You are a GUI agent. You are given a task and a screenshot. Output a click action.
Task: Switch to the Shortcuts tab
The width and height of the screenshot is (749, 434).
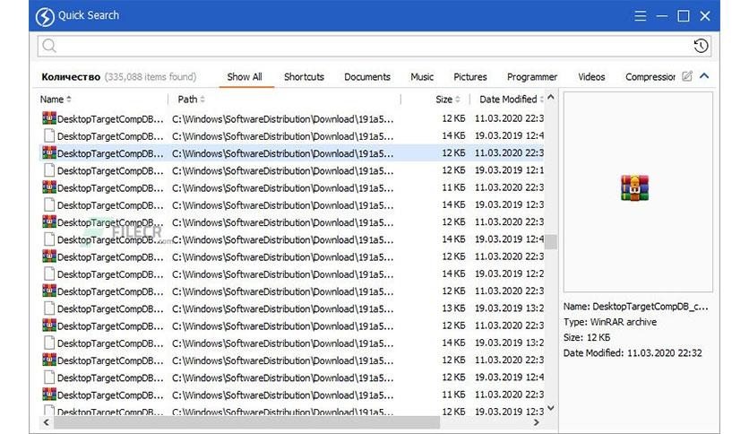click(x=304, y=77)
